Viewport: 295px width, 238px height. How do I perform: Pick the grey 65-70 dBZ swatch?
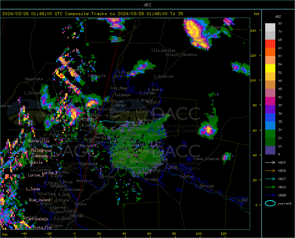(x=270, y=36)
